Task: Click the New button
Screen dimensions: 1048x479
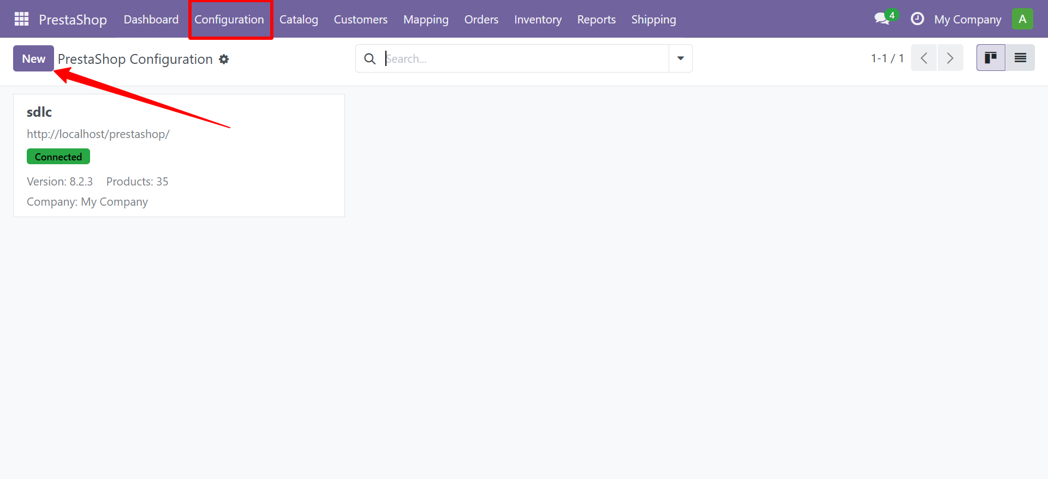Action: click(x=34, y=58)
